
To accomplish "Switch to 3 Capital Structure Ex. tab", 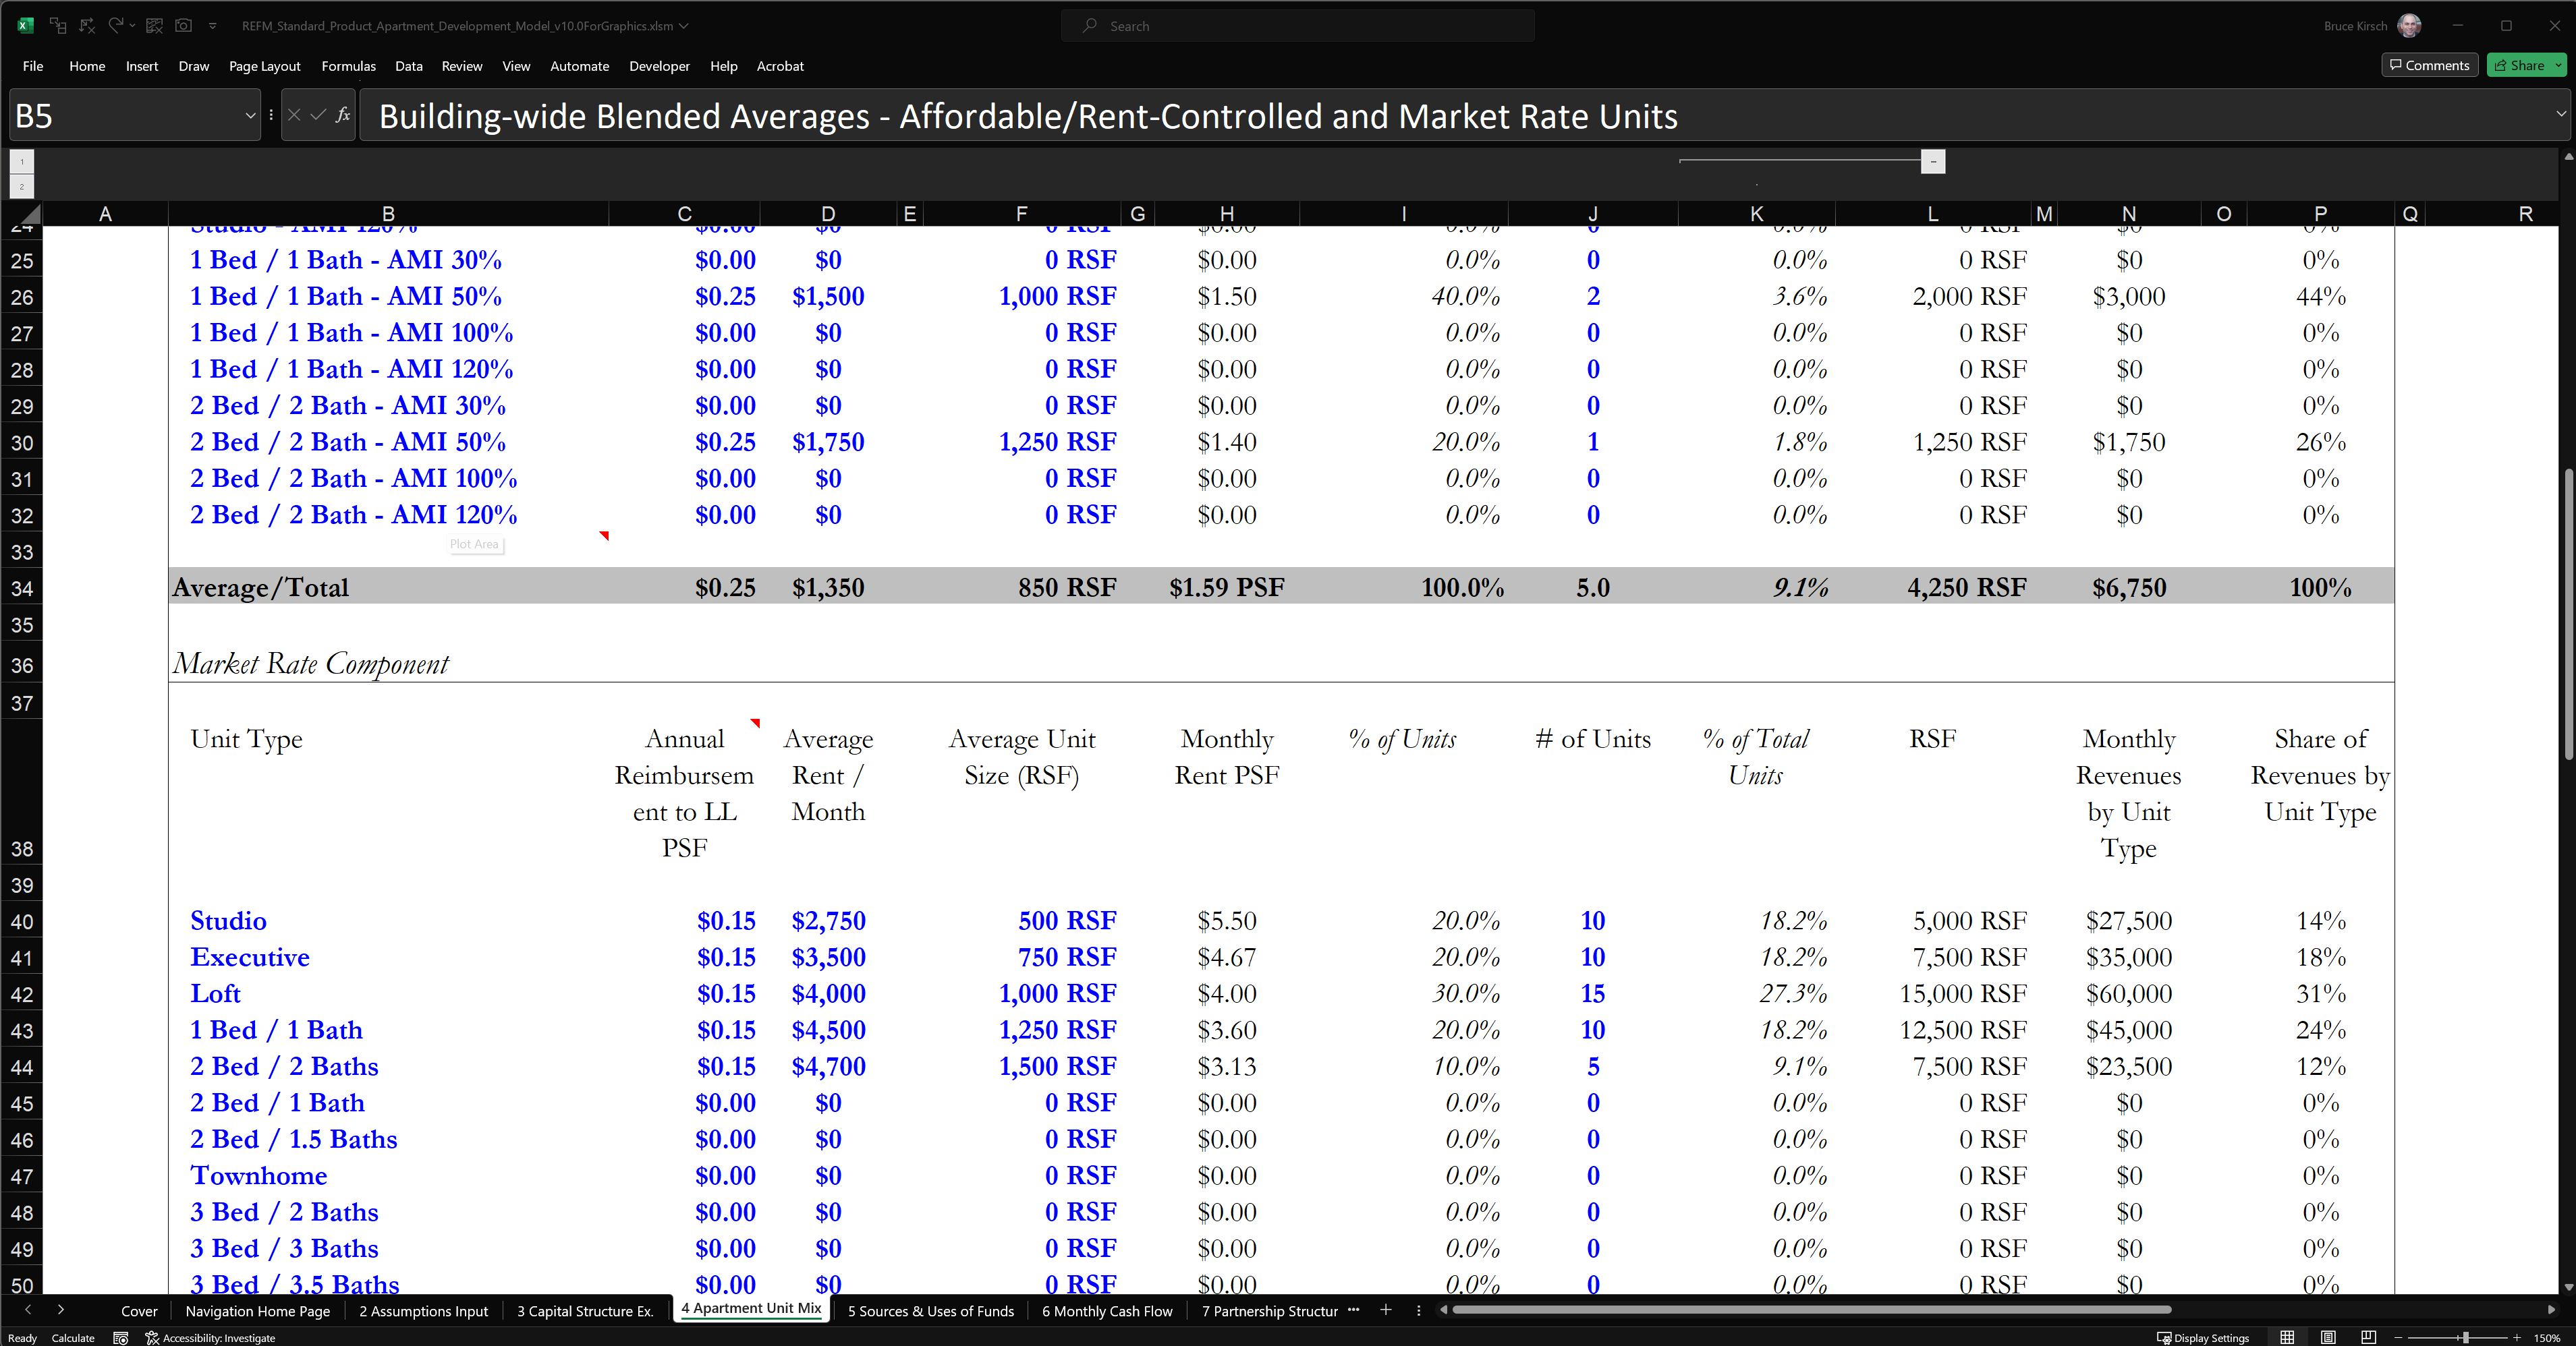I will (x=585, y=1311).
